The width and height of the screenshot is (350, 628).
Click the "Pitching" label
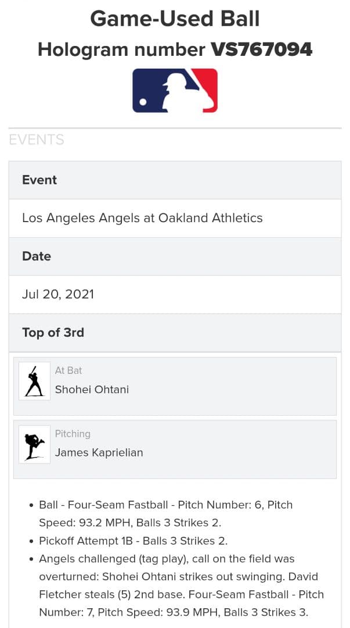click(73, 434)
